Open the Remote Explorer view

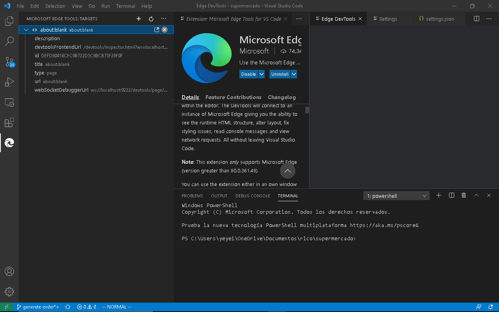click(x=9, y=103)
